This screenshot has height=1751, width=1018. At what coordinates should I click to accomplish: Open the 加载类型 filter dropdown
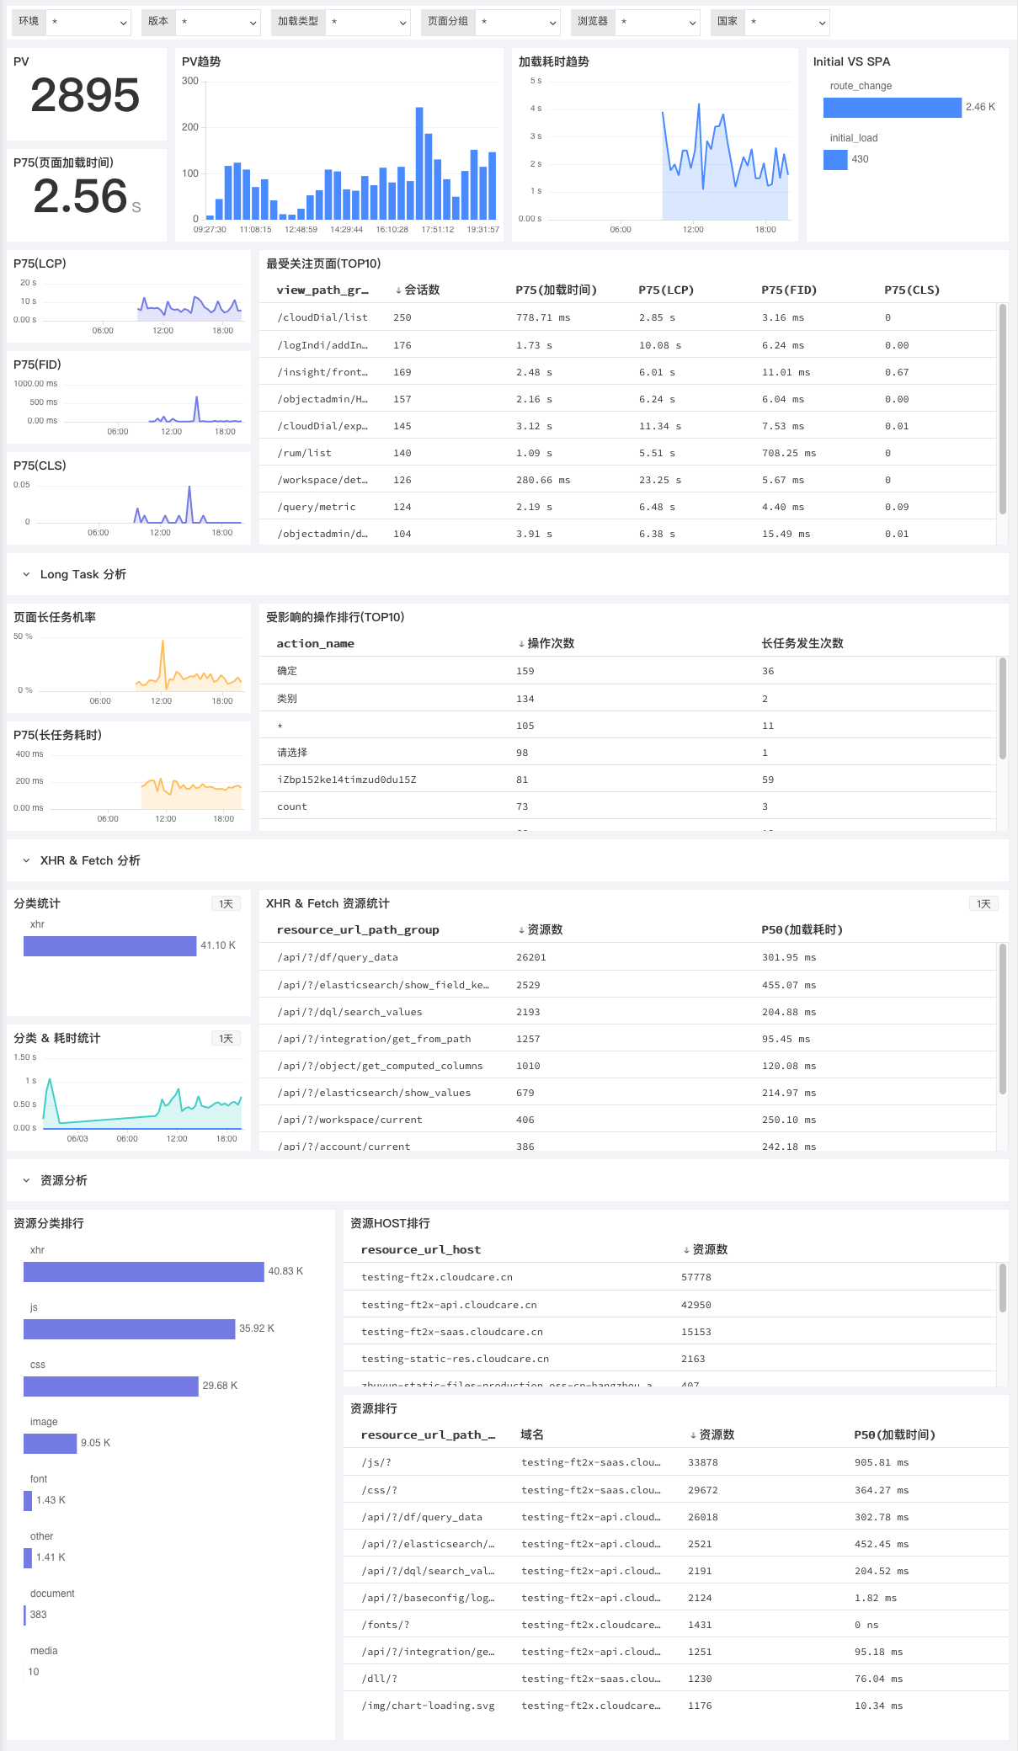point(368,22)
